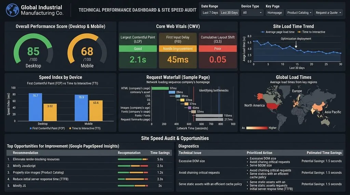This screenshot has width=350, height=195.
Task: Select the Last 7 Days date range
Action: click(210, 13)
